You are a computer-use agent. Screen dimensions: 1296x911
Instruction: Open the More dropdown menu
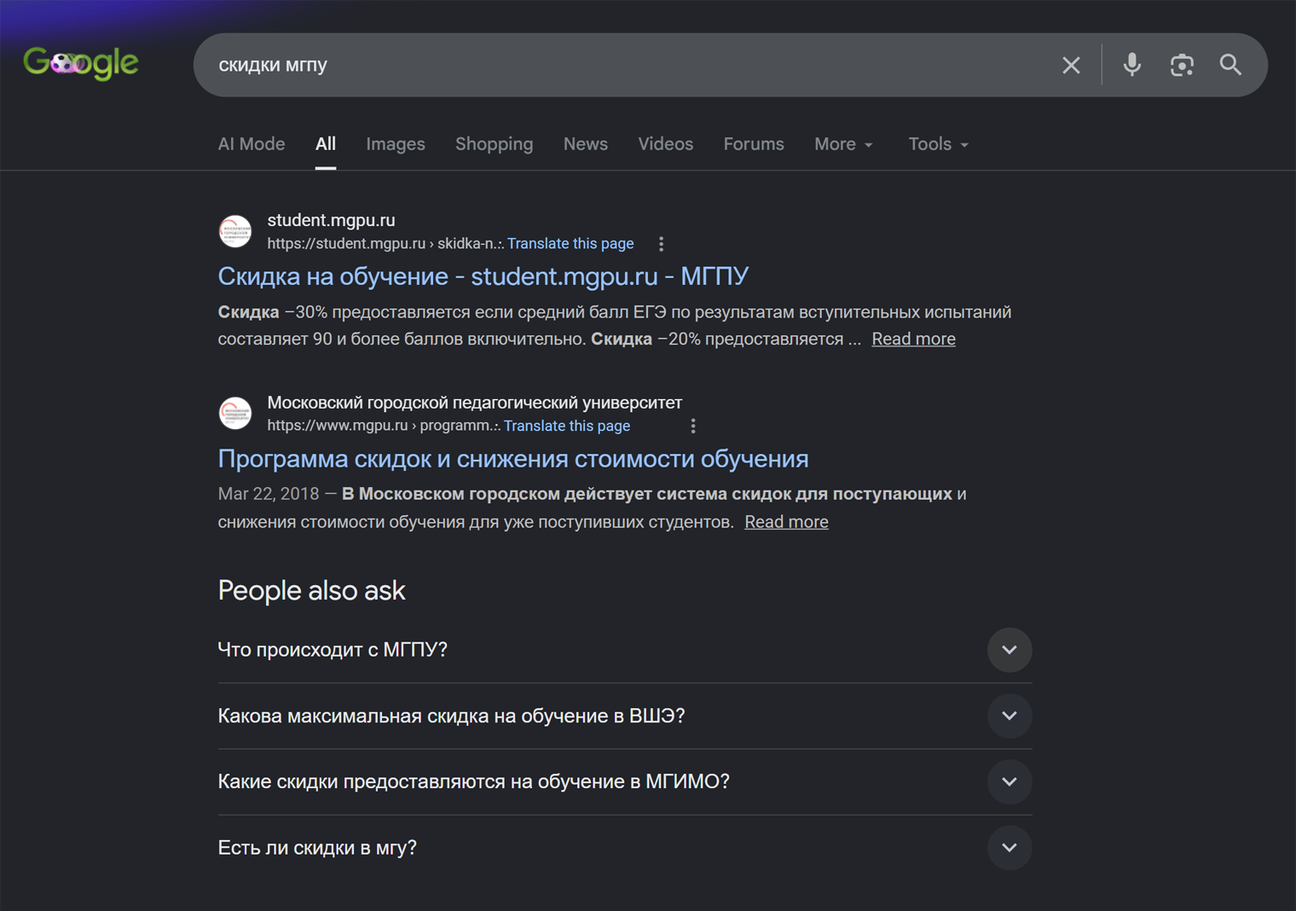point(843,144)
